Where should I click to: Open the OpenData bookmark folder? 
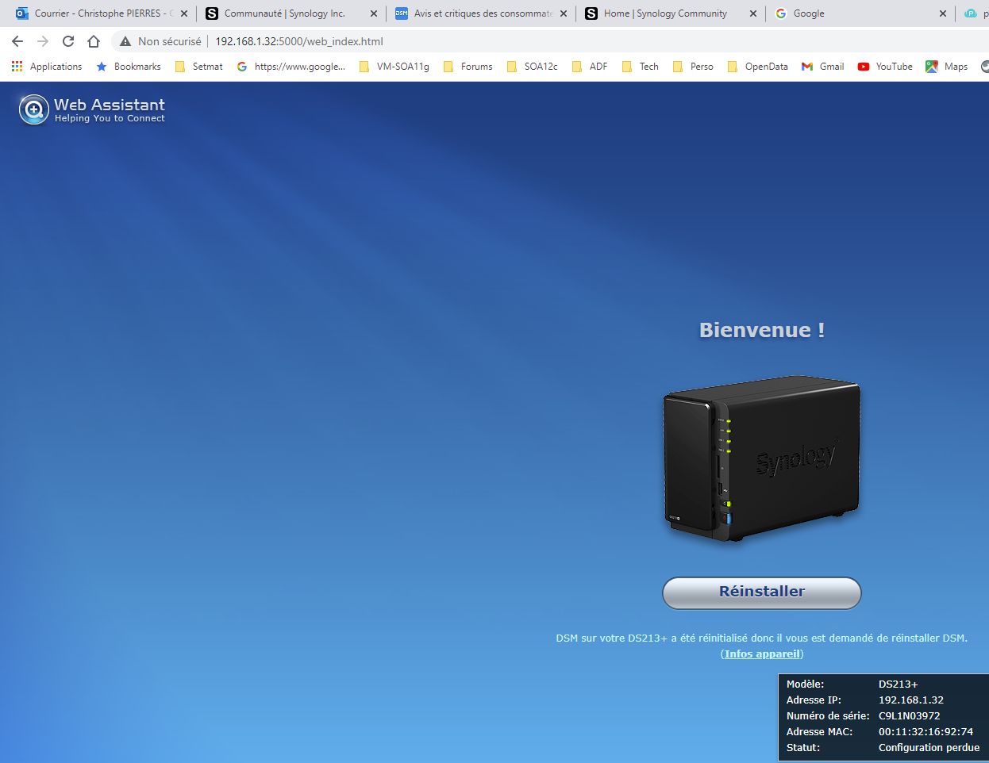click(757, 67)
